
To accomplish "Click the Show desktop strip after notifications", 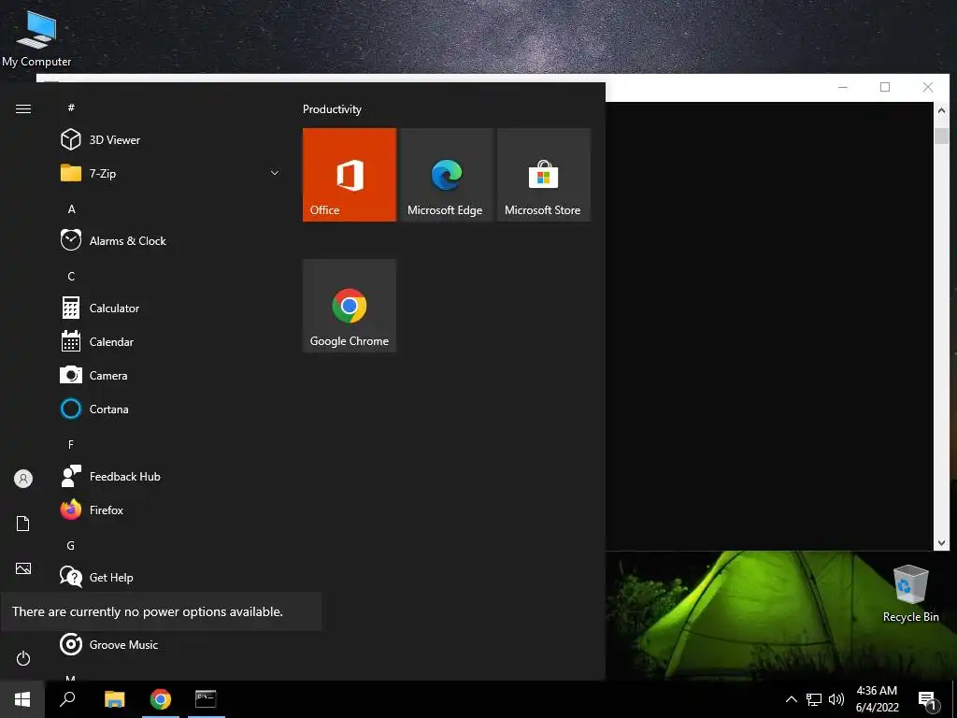I will (x=954, y=699).
